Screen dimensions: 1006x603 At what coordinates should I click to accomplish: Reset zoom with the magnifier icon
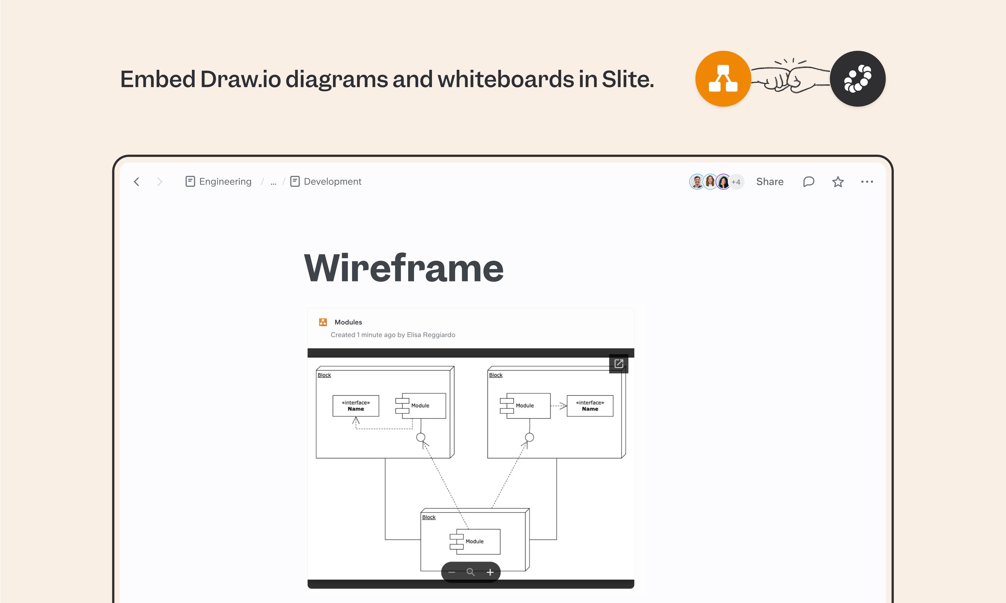(470, 572)
